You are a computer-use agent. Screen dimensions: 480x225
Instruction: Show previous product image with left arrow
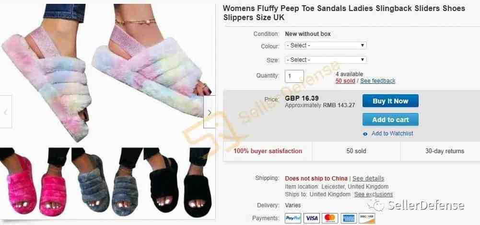click(x=5, y=112)
